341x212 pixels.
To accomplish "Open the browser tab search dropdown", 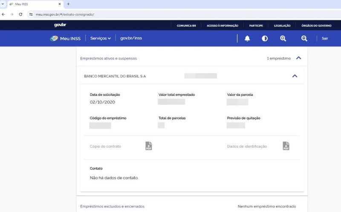I will point(3,4).
